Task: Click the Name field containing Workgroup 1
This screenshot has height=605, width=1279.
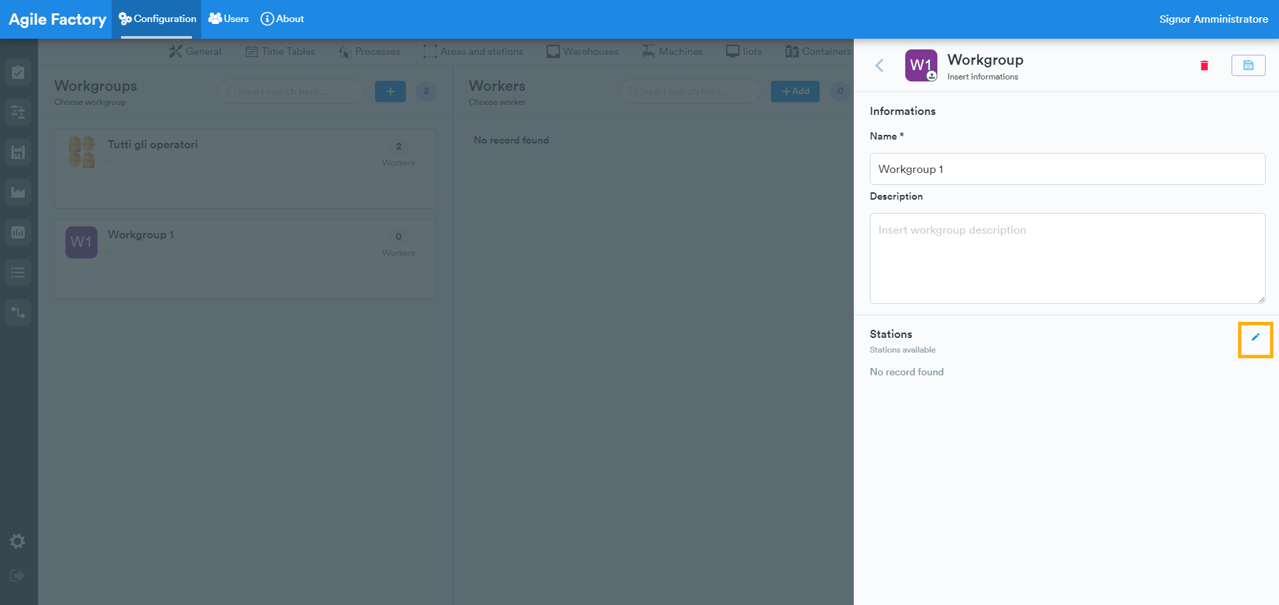Action: [1067, 169]
